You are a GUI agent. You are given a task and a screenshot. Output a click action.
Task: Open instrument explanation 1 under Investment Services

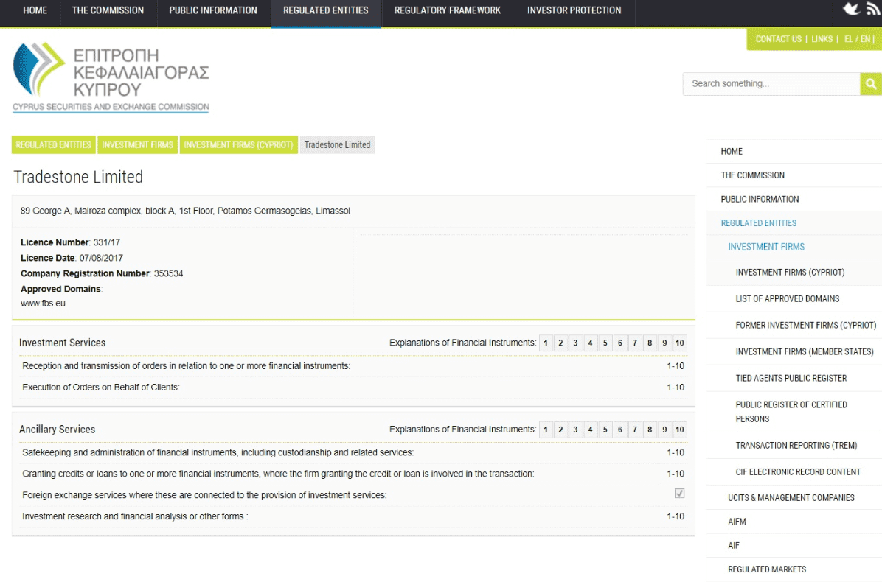click(x=546, y=343)
